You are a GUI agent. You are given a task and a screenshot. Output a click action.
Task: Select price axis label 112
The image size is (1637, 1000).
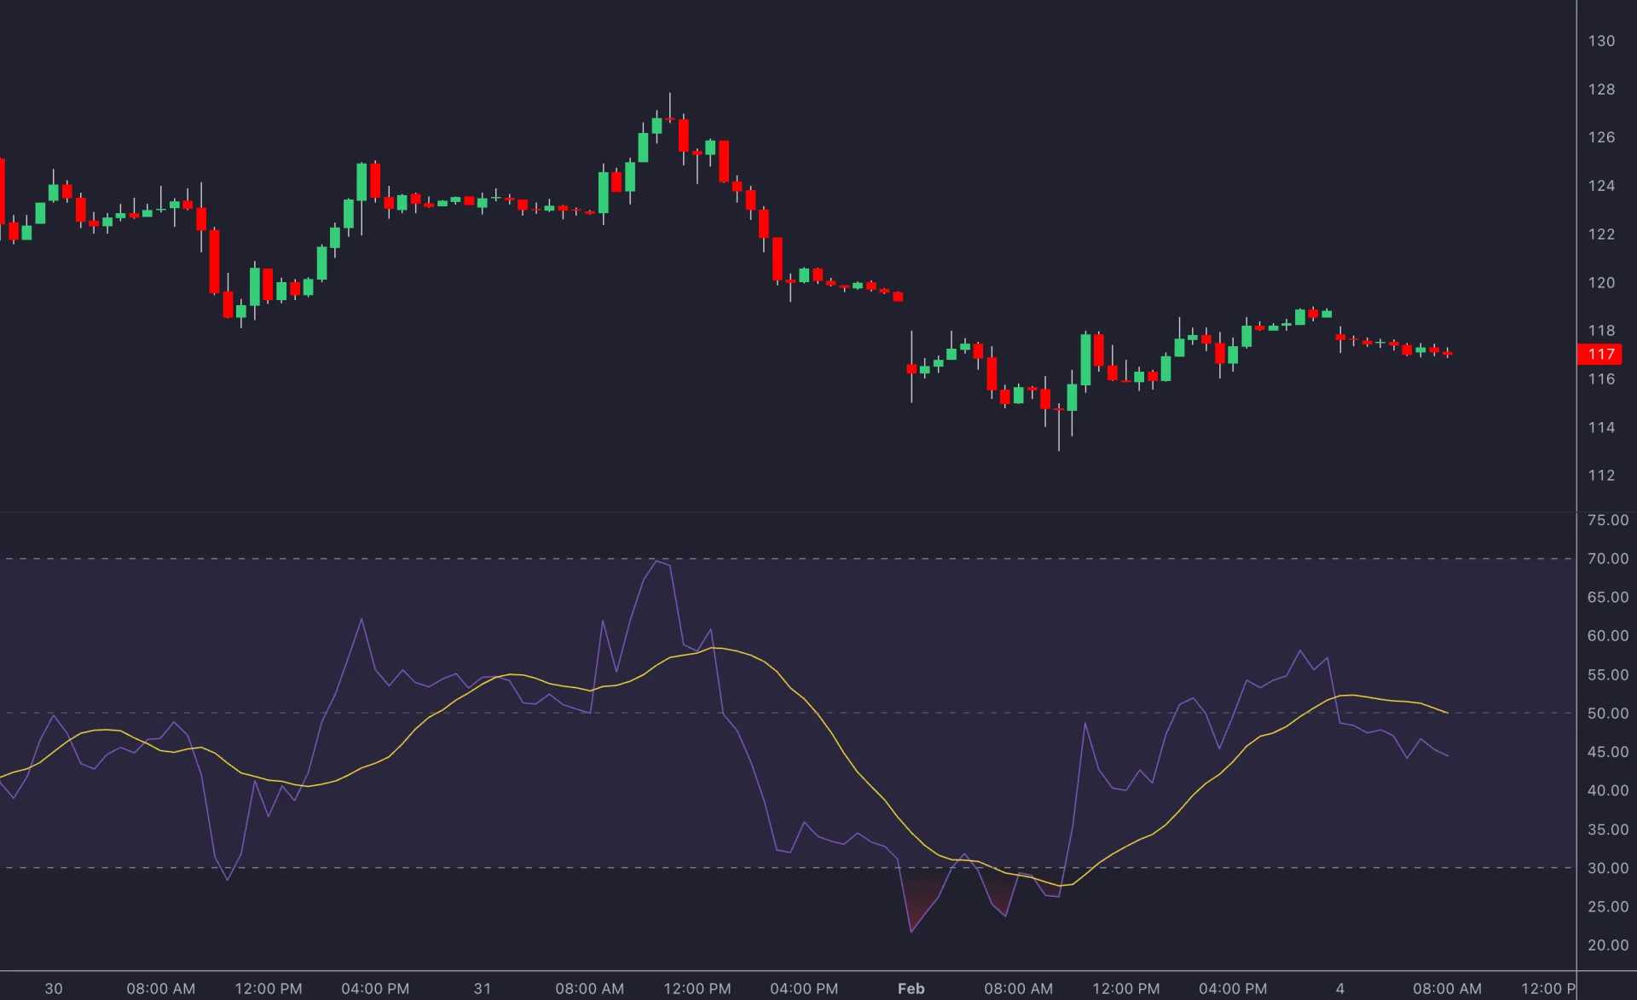pyautogui.click(x=1601, y=476)
